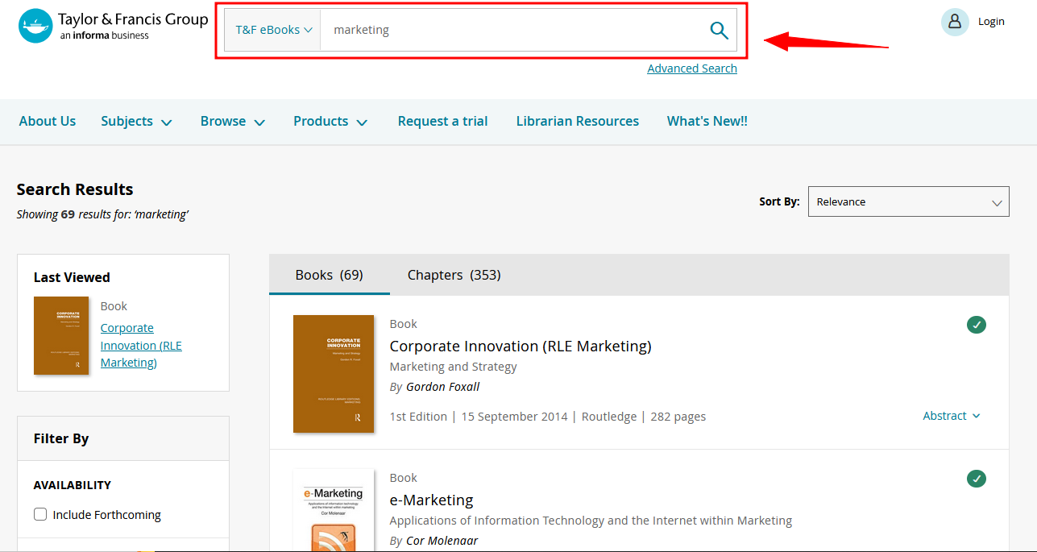Switch to the Chapters (353) tab
The height and width of the screenshot is (552, 1037).
tap(454, 275)
